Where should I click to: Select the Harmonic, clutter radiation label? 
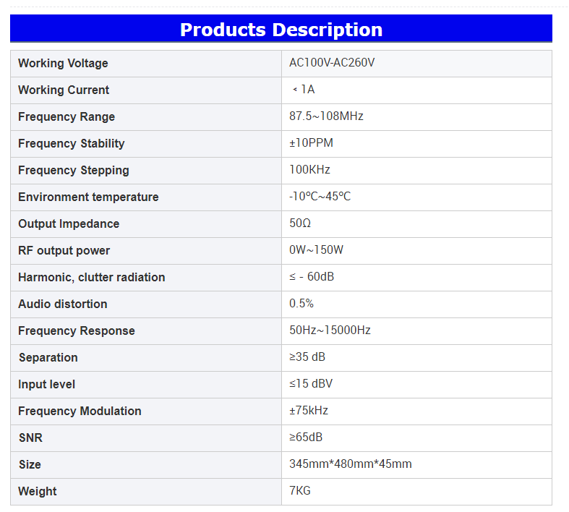click(91, 278)
